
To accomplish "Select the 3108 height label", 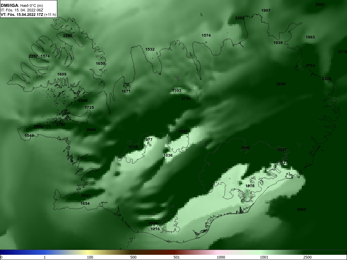I will point(133,147).
